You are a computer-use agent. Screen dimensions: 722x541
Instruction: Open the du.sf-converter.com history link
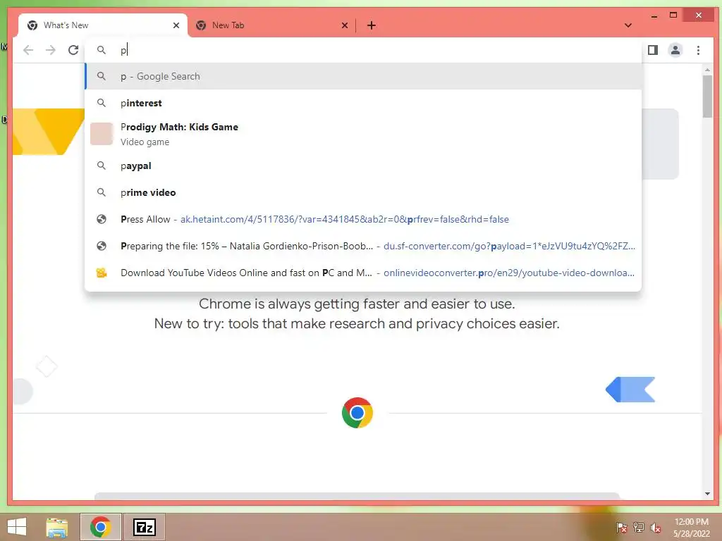[363, 246]
